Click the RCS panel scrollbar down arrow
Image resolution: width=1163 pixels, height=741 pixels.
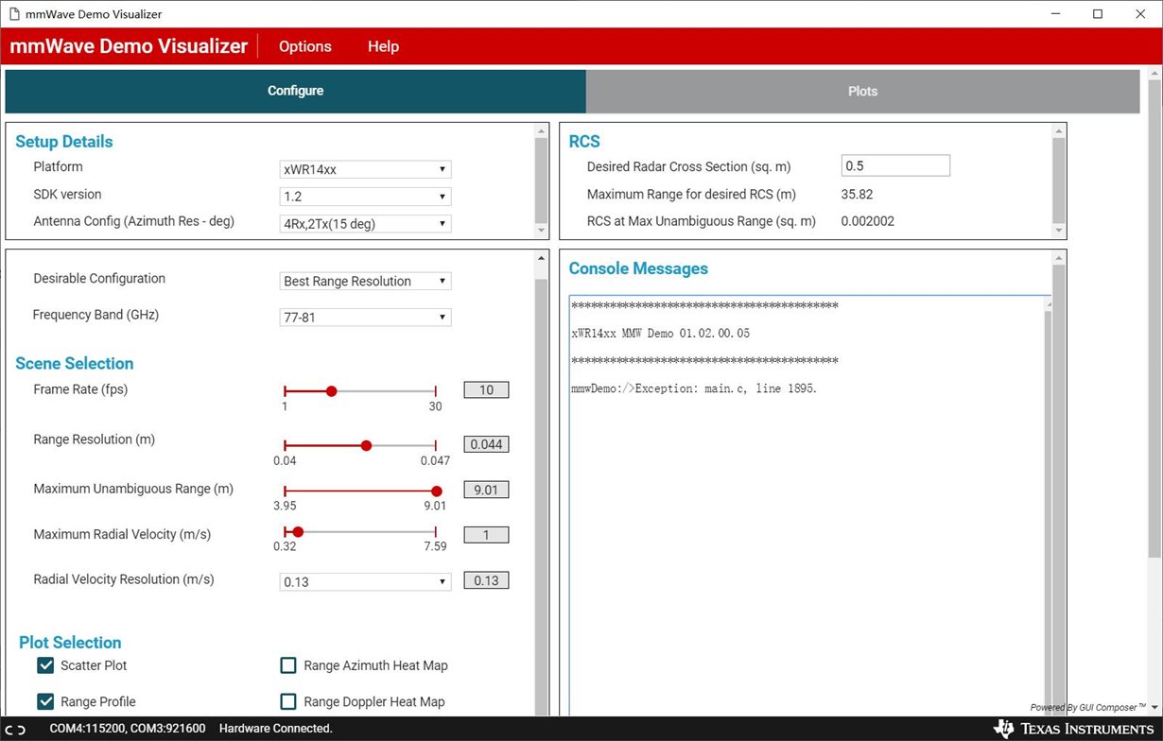pyautogui.click(x=1059, y=231)
